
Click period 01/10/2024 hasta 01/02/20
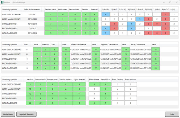tap(81, 50)
